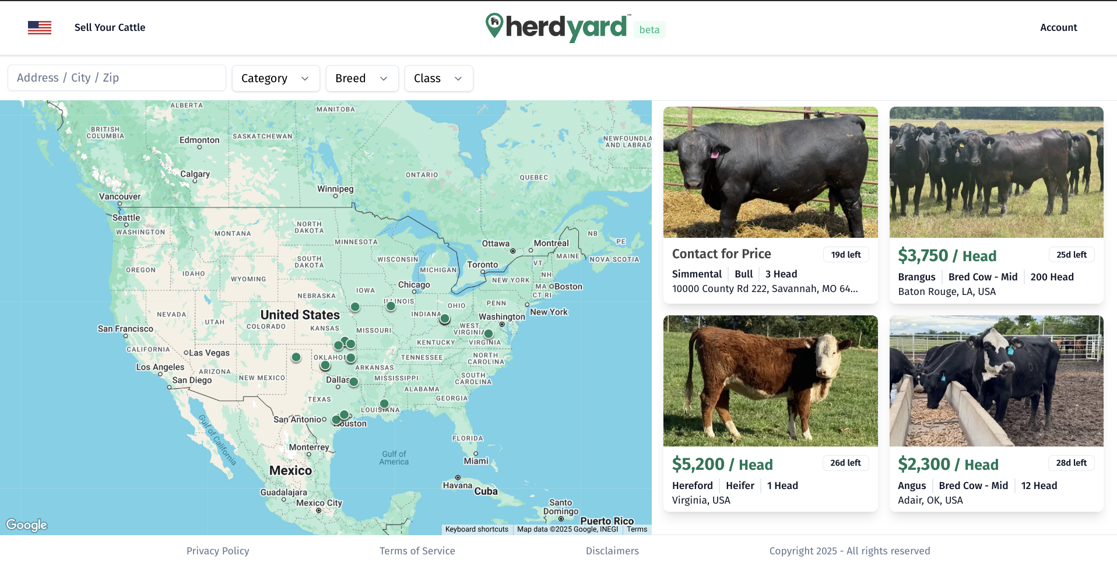Open the Account menu
The height and width of the screenshot is (566, 1117).
tap(1058, 27)
